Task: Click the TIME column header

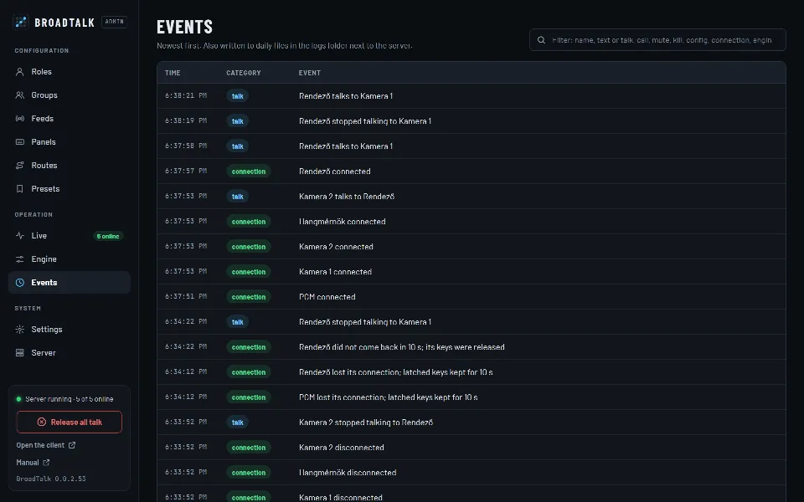Action: coord(173,73)
